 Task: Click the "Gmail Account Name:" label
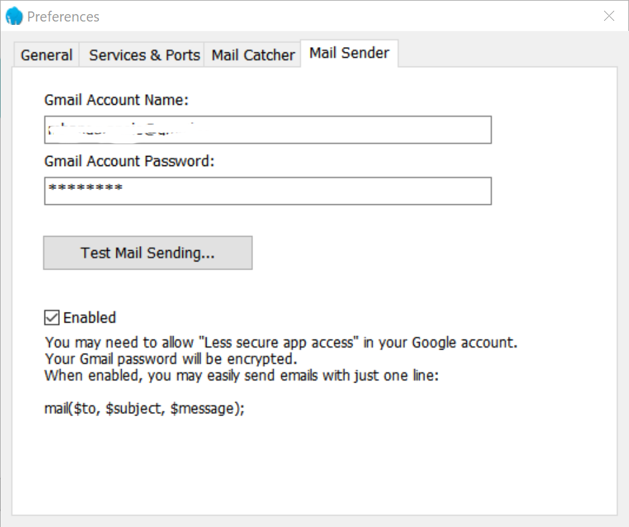pyautogui.click(x=116, y=100)
